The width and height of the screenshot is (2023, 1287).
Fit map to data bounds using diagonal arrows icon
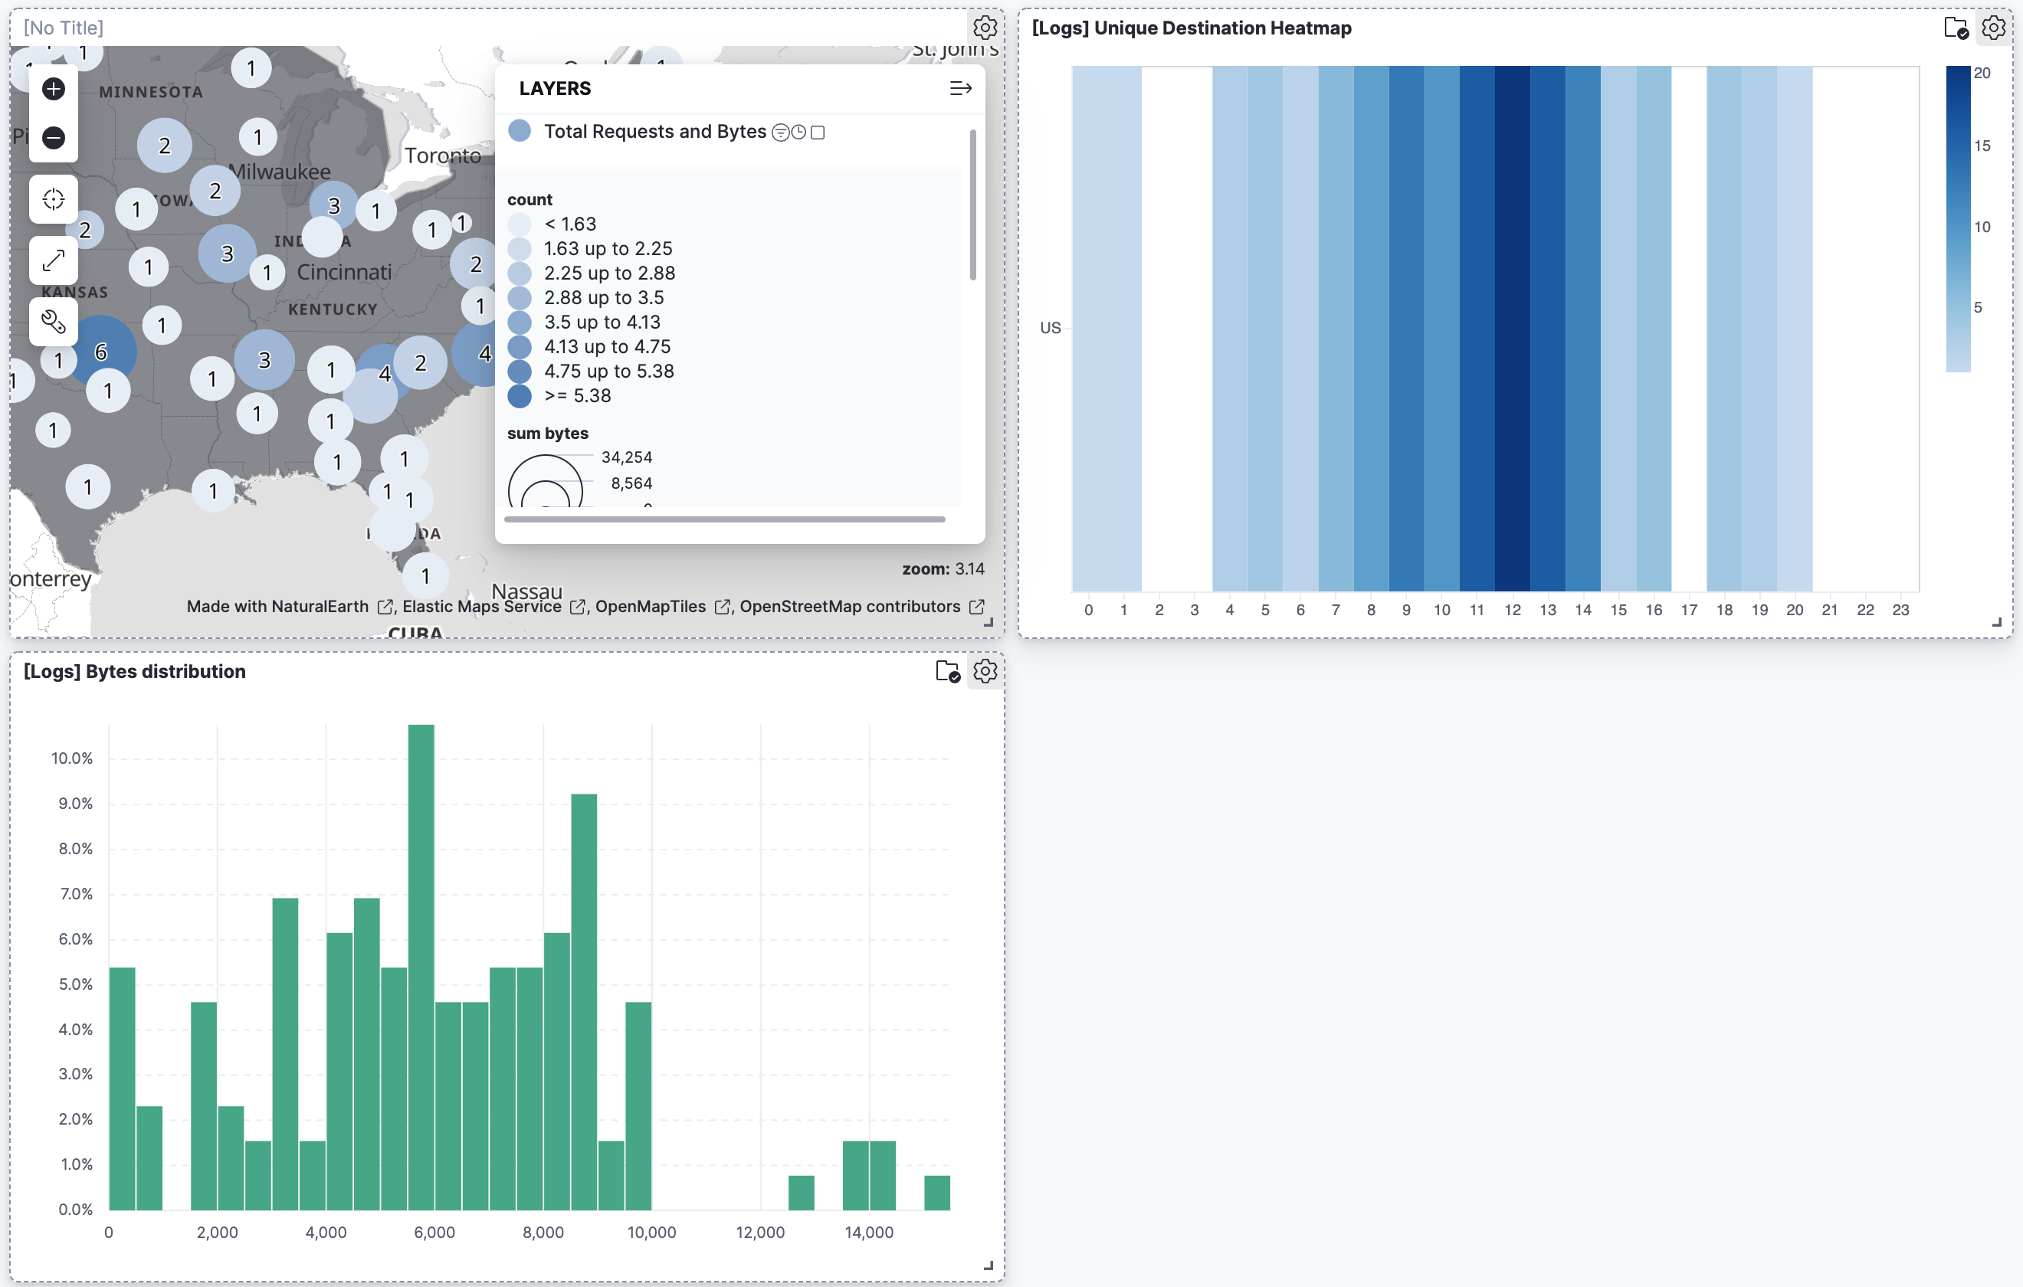pyautogui.click(x=53, y=260)
